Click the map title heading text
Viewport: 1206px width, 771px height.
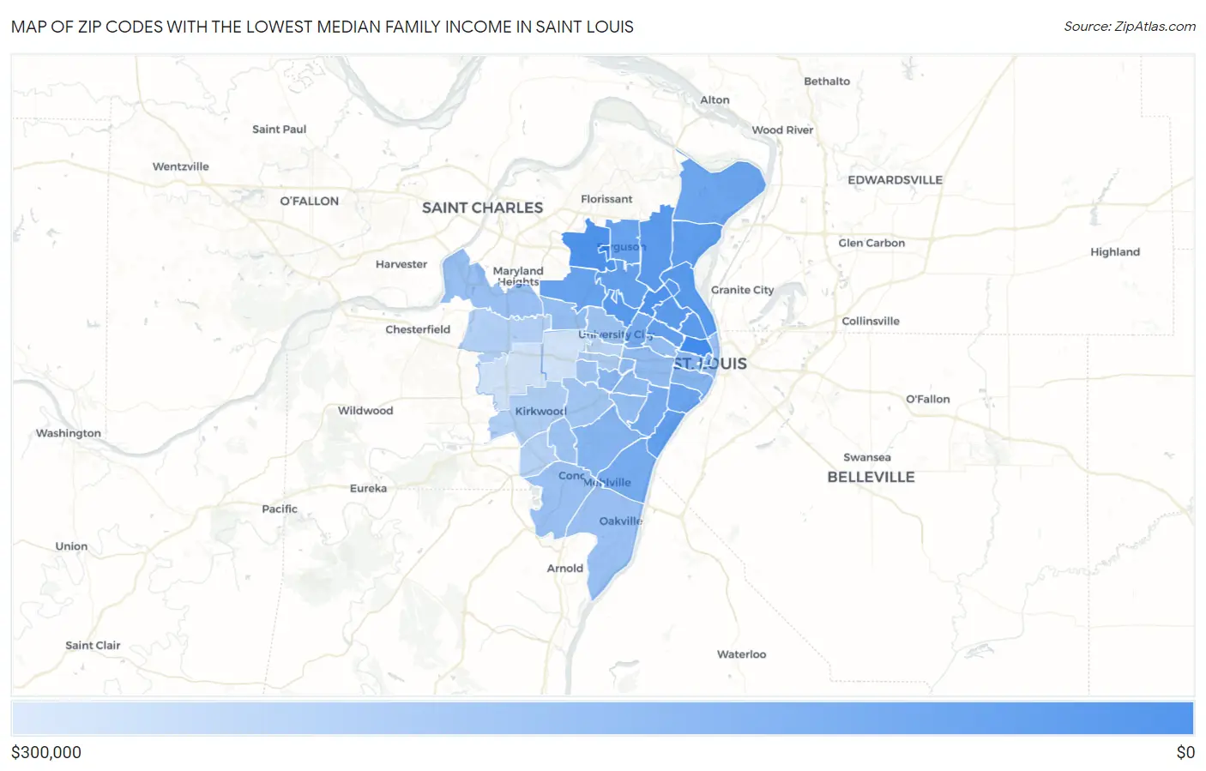click(x=323, y=27)
